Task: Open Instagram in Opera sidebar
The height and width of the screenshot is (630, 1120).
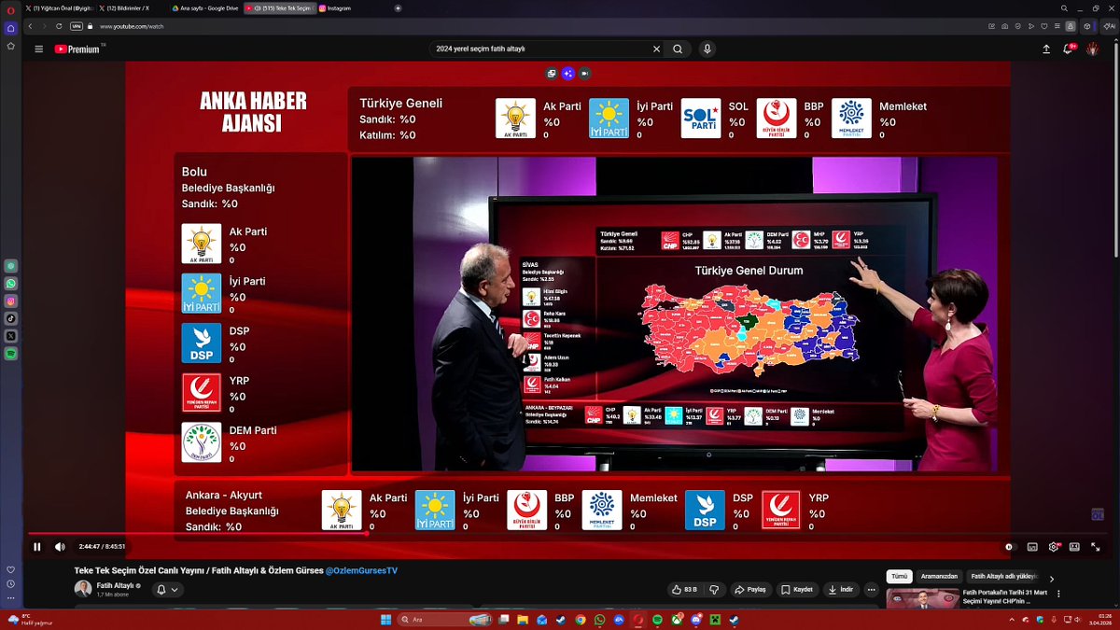Action: 11,301
